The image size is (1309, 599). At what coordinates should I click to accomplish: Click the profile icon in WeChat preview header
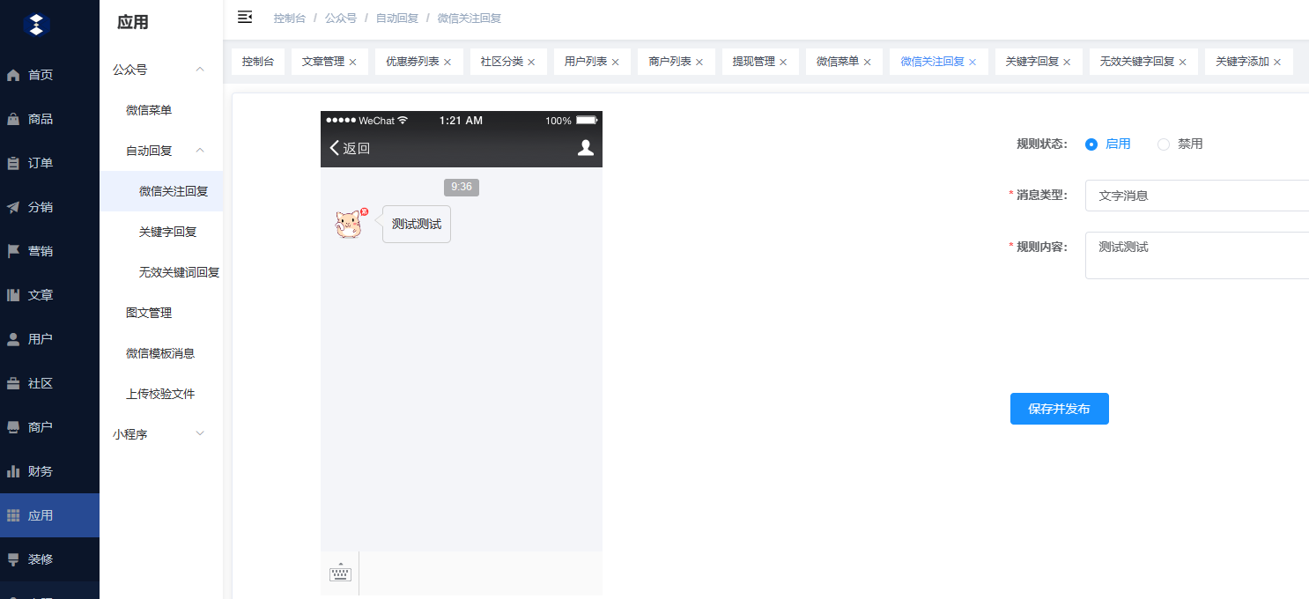[x=585, y=148]
